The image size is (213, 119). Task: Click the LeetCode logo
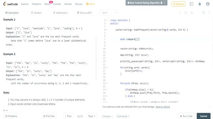(10, 4)
